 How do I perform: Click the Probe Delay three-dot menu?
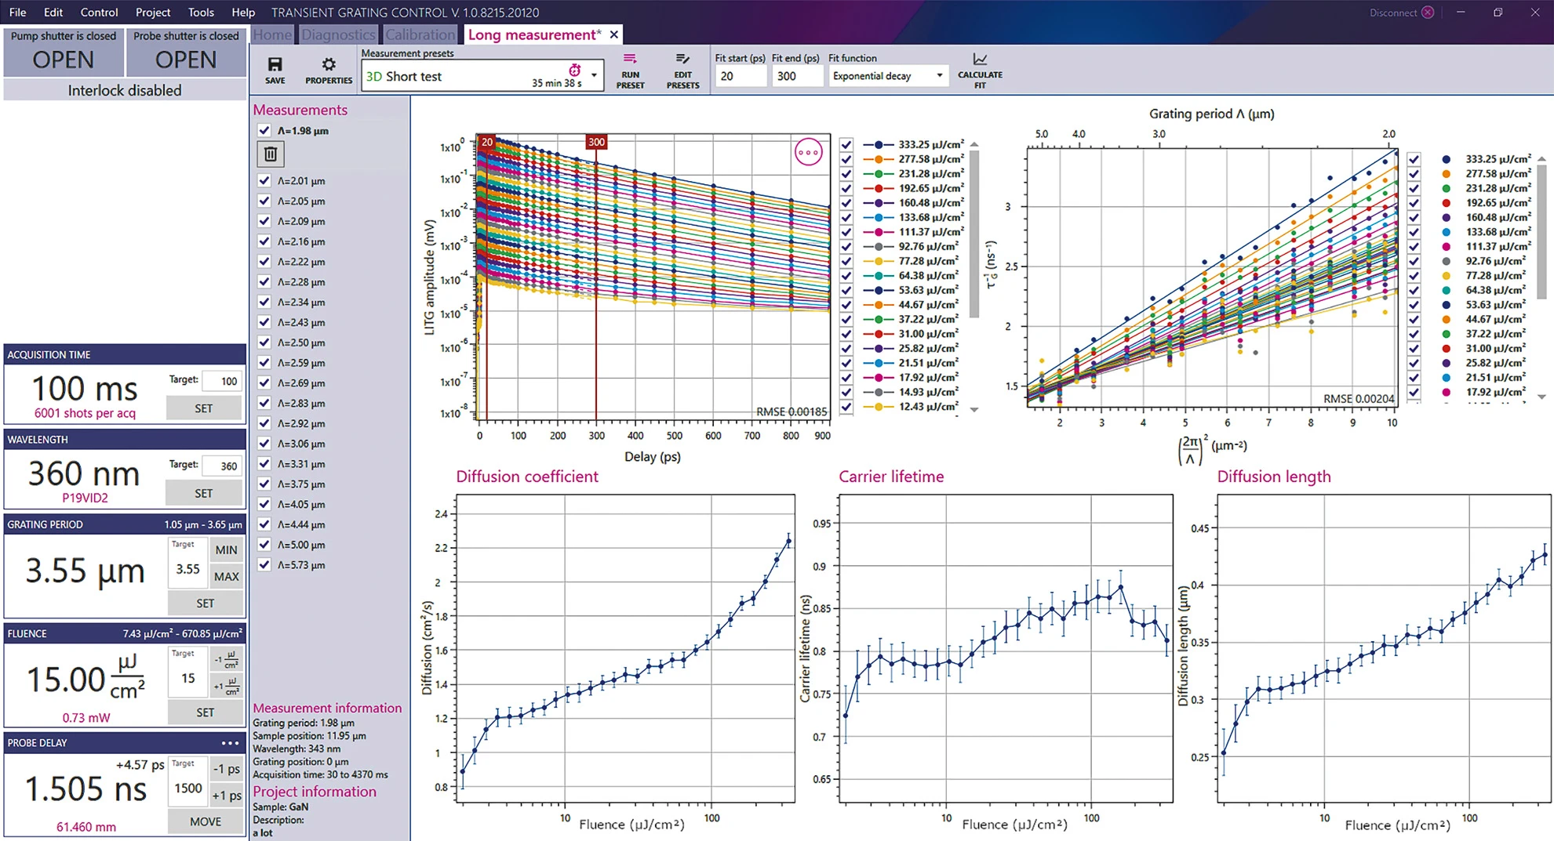(230, 743)
